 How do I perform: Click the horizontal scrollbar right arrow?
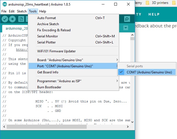tap(128, 127)
